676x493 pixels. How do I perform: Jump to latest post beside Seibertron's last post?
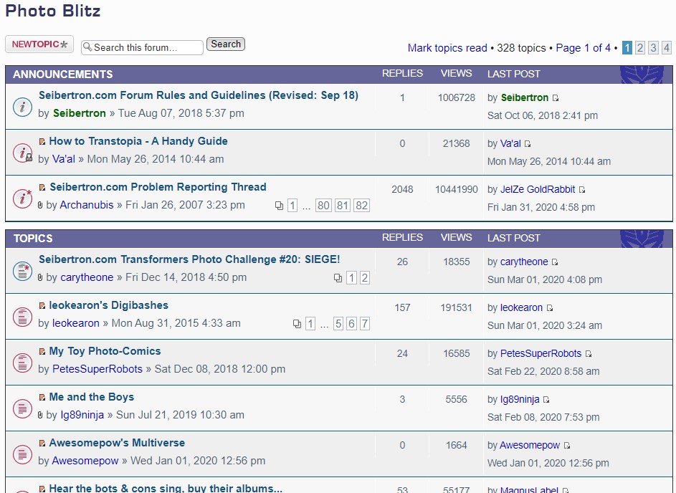pyautogui.click(x=556, y=98)
